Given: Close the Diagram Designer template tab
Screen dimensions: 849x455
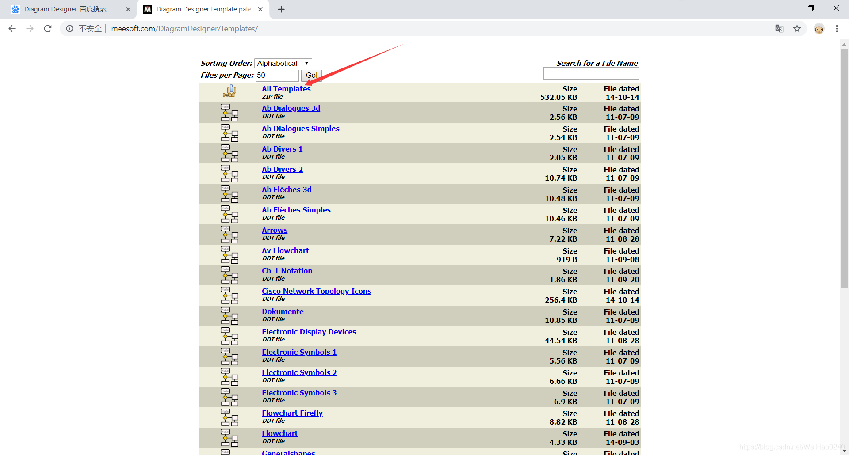Looking at the screenshot, I should (x=260, y=9).
